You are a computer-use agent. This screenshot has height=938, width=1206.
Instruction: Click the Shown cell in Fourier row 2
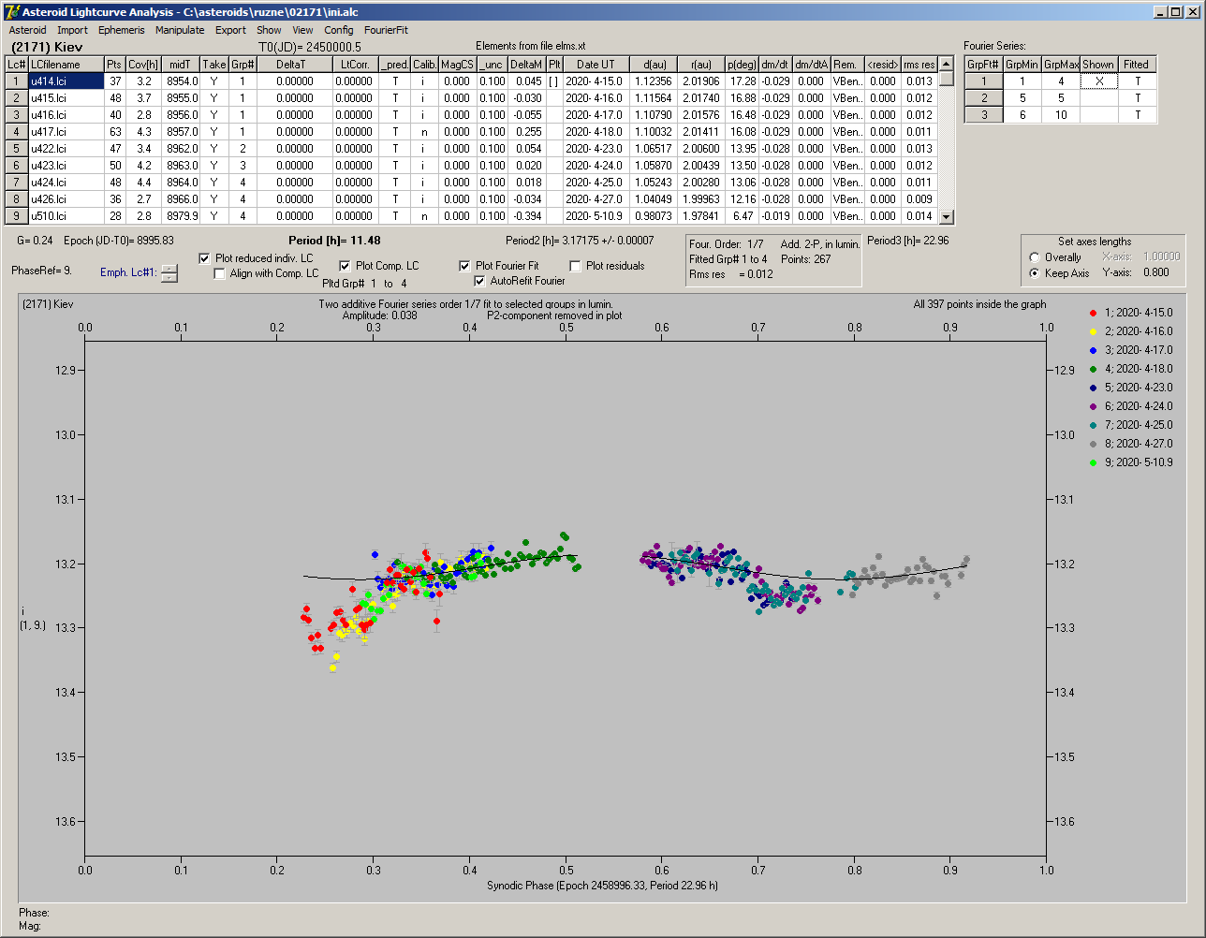[1098, 98]
